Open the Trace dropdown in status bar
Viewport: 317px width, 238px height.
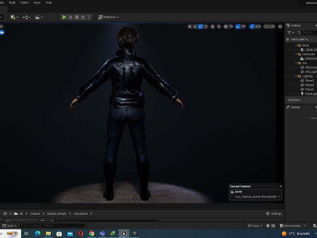pos(255,225)
